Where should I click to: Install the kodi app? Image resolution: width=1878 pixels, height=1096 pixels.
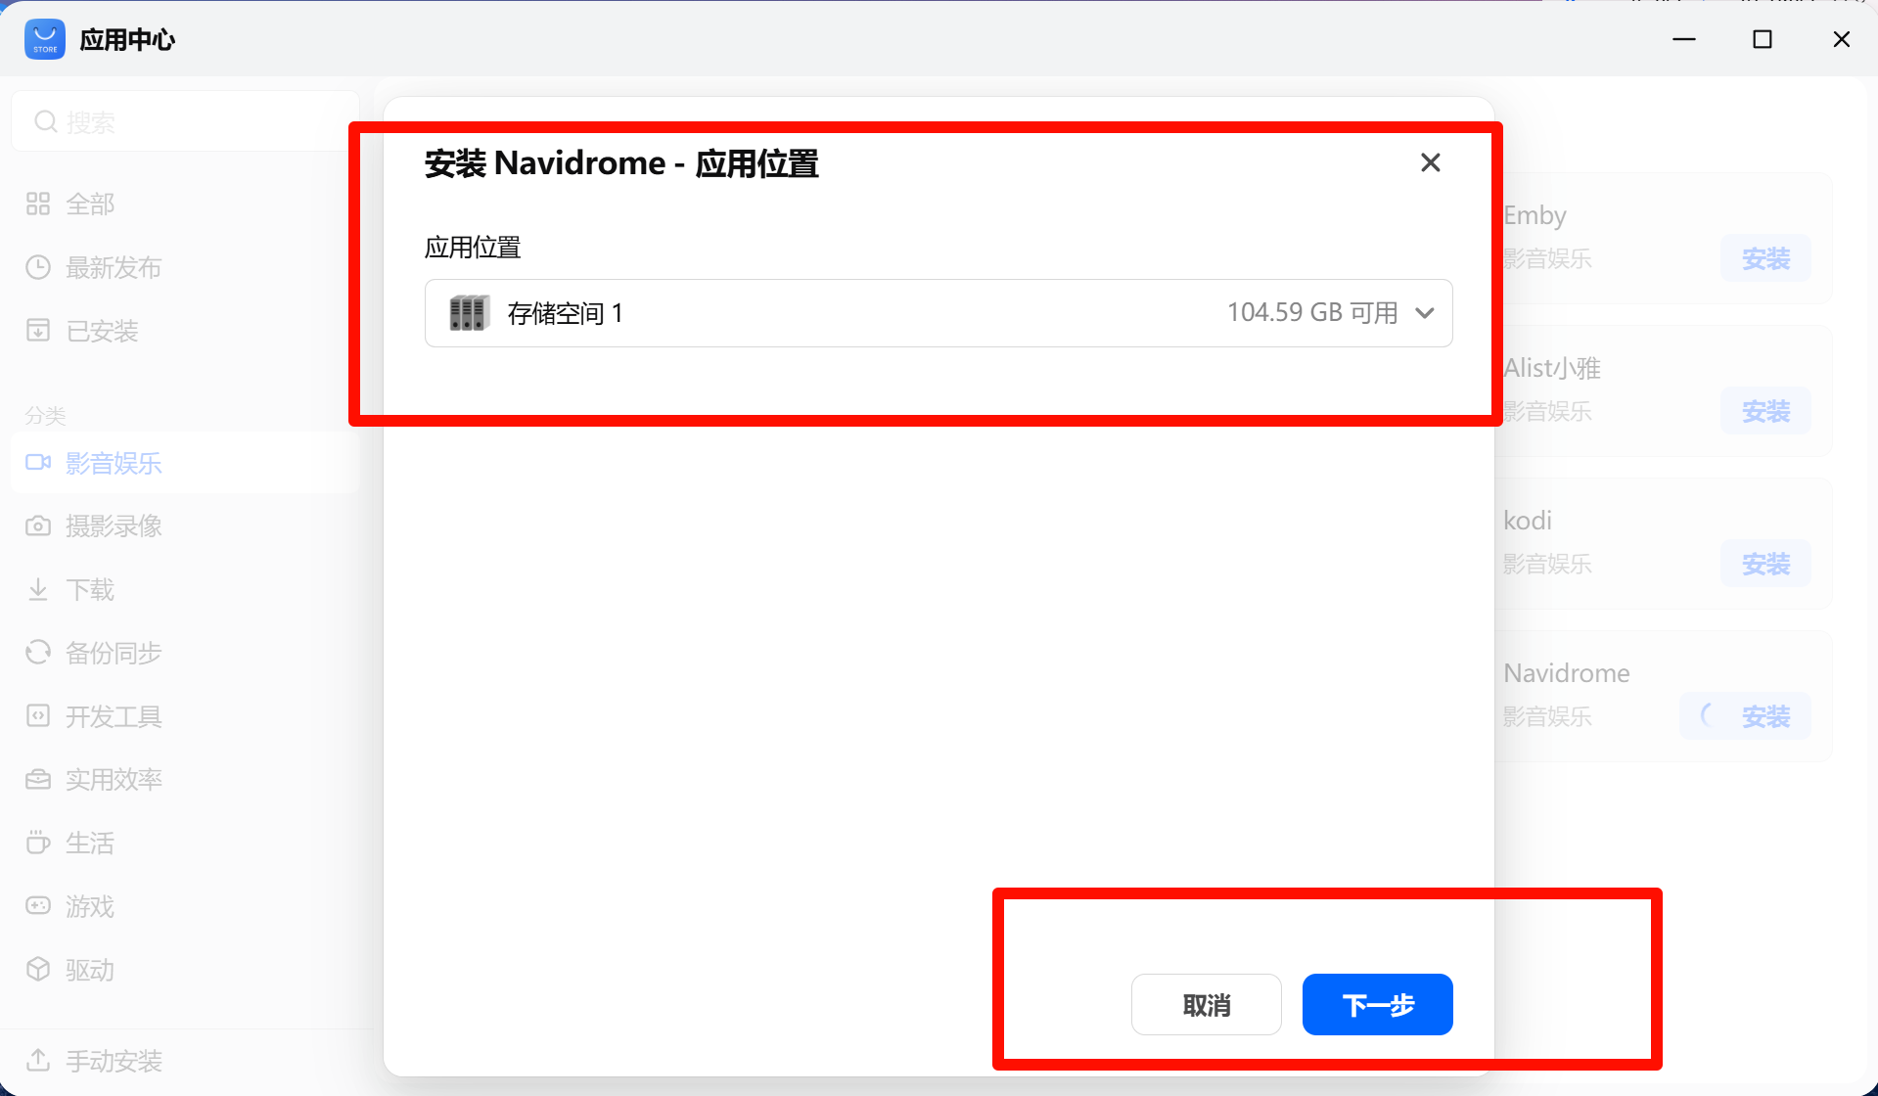coord(1765,564)
